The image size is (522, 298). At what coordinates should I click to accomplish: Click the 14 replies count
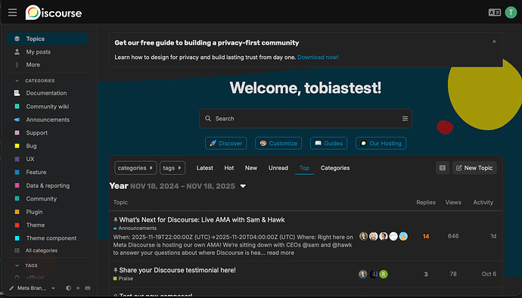pyautogui.click(x=426, y=237)
